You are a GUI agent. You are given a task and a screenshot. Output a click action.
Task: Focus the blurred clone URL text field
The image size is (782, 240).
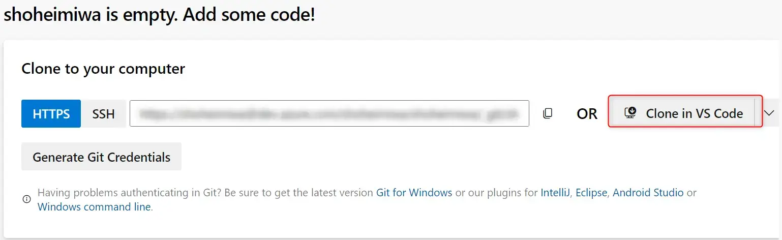(x=329, y=113)
